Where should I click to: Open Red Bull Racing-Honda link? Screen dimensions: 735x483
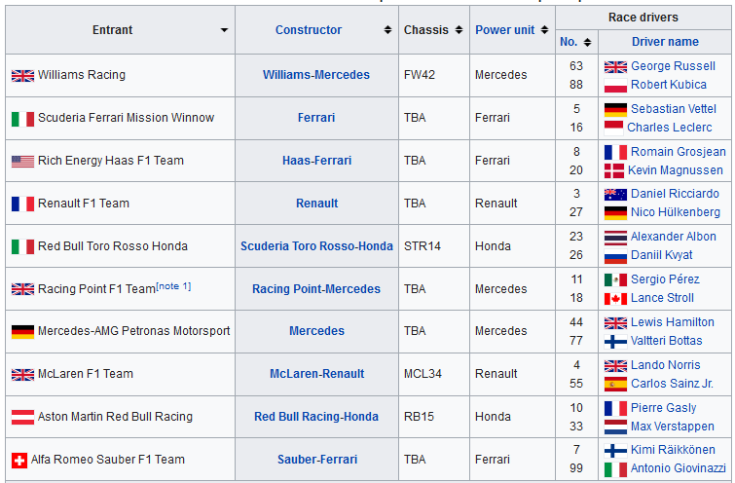(x=316, y=417)
